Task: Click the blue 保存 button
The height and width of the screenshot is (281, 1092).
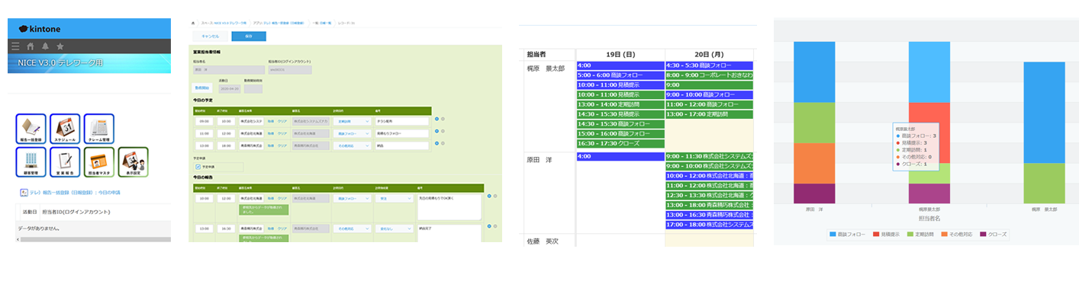Action: click(249, 37)
